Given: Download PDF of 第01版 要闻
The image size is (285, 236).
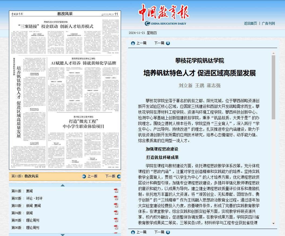Looking at the screenshot, I should point(116,191).
